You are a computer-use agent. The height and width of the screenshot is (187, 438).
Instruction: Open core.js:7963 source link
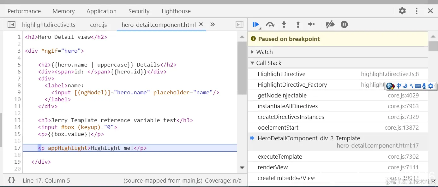(403, 106)
